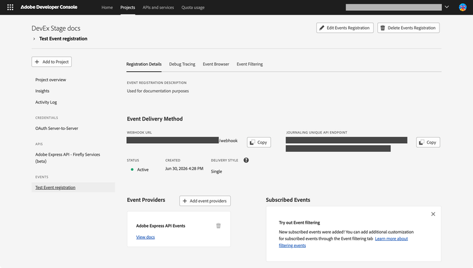The image size is (473, 268).
Task: Click Edit Events Registration button
Action: [345, 28]
